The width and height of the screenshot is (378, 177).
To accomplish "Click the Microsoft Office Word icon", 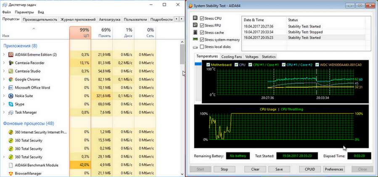I will [11, 87].
